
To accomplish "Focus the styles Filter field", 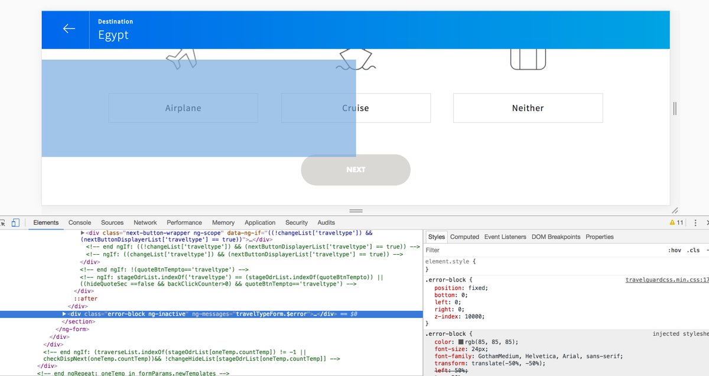I will tap(544, 250).
